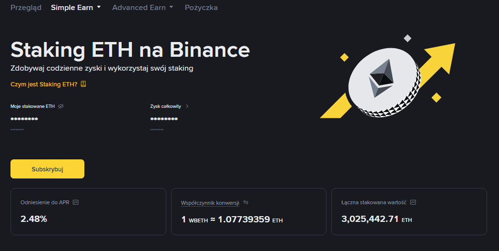Click the guide icon beside Czym jest Staking ETH
Screen dimensions: 499x251
(83, 84)
